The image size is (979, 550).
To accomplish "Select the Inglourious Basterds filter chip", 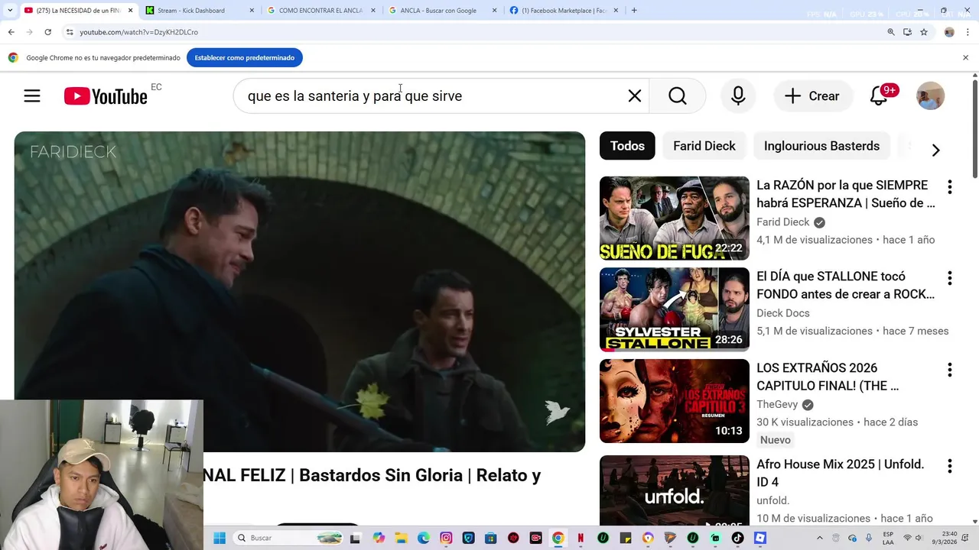I will click(821, 146).
